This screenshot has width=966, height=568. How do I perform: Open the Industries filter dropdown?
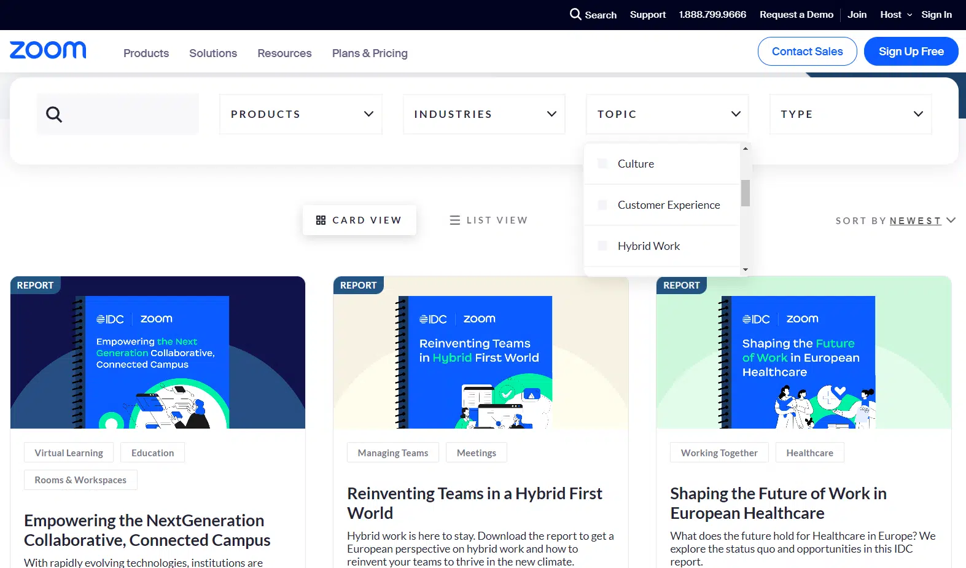pos(484,114)
